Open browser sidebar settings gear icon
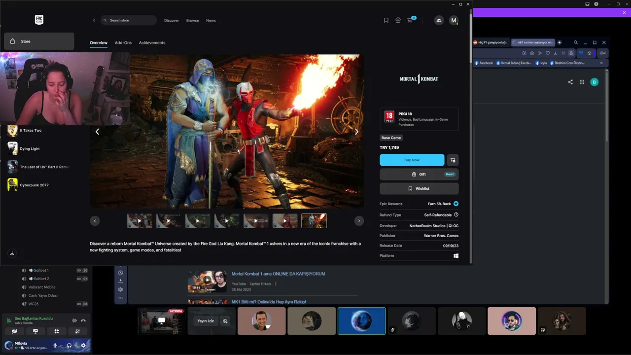This screenshot has width=631, height=355. pos(120,289)
